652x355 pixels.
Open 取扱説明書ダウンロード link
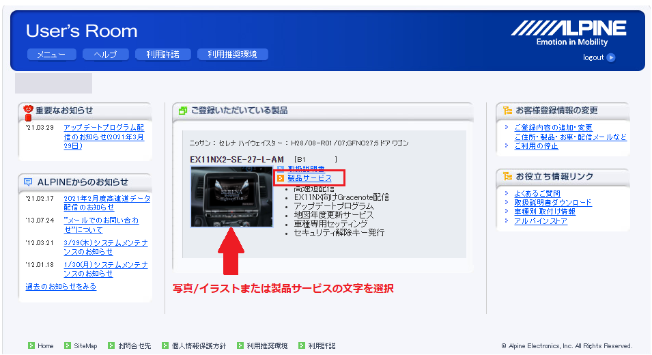click(x=552, y=203)
